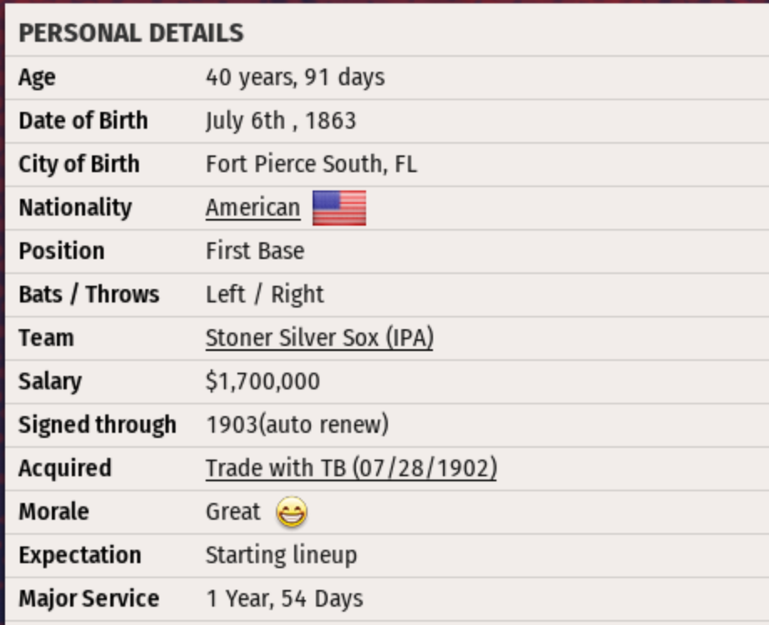Click Fort Pierce South, FL birthplace text
Viewport: 769px width, 625px height.
(311, 165)
